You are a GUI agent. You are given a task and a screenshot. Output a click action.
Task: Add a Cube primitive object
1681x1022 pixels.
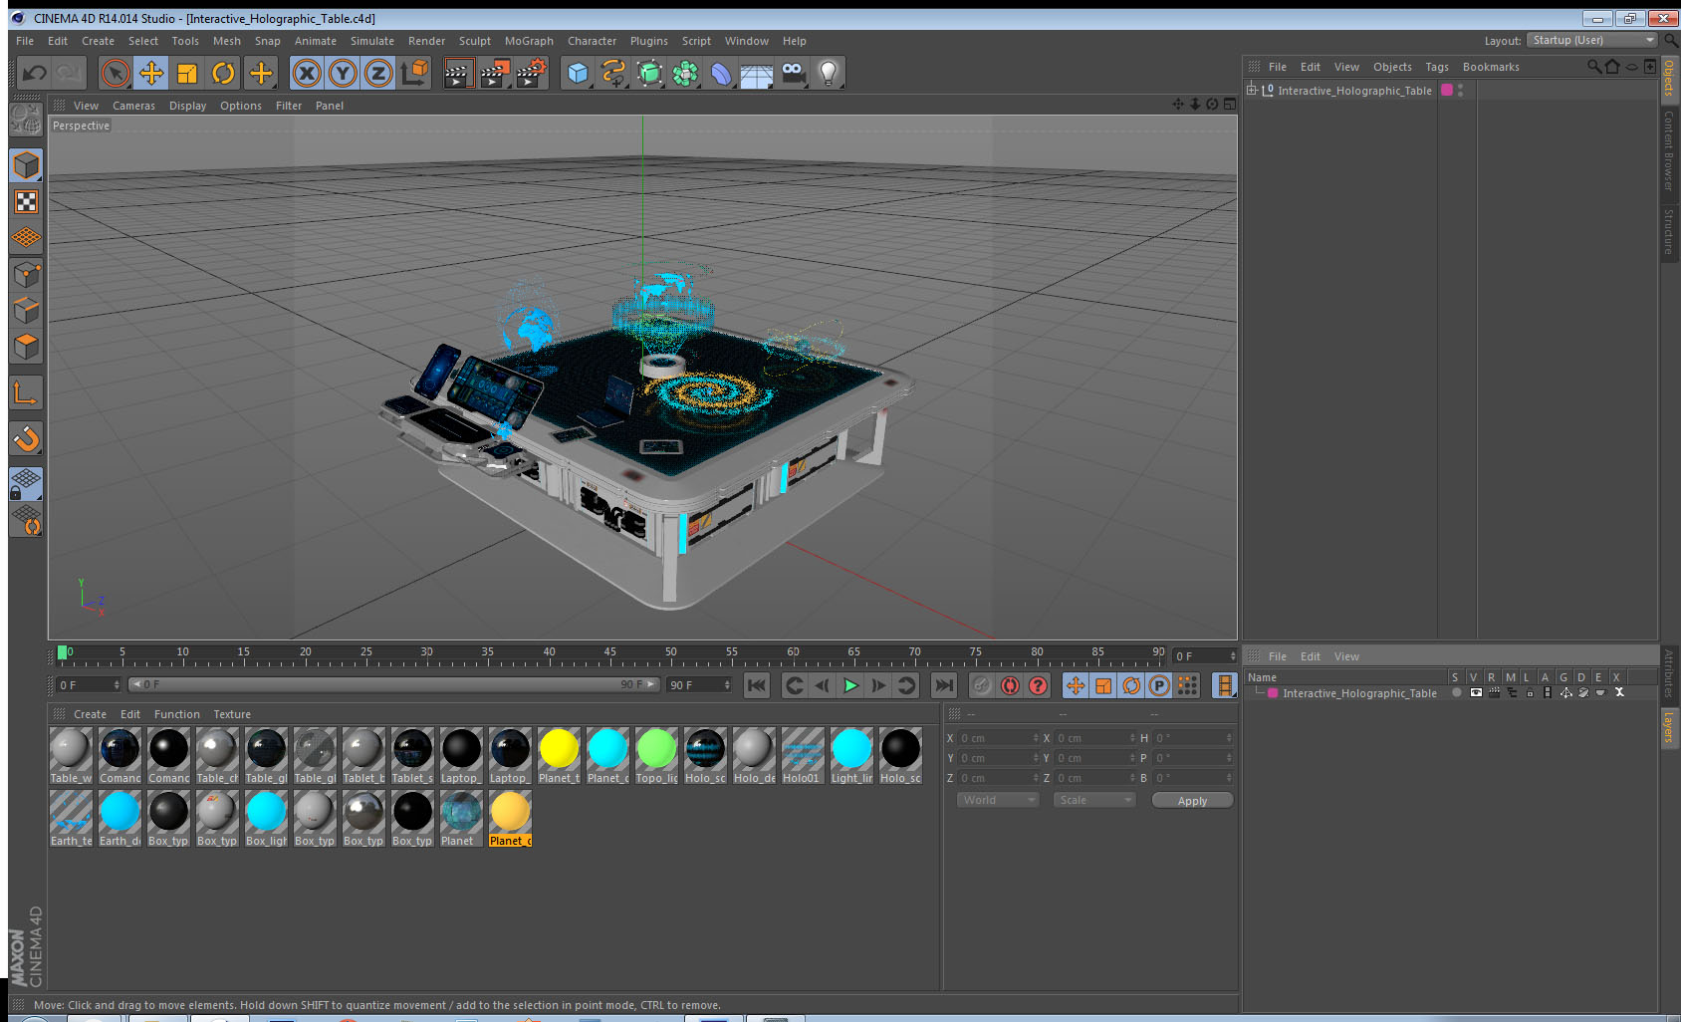578,73
